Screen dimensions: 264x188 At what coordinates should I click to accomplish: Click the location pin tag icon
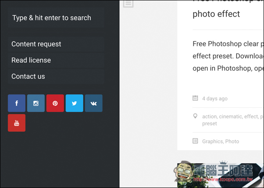tap(195, 116)
